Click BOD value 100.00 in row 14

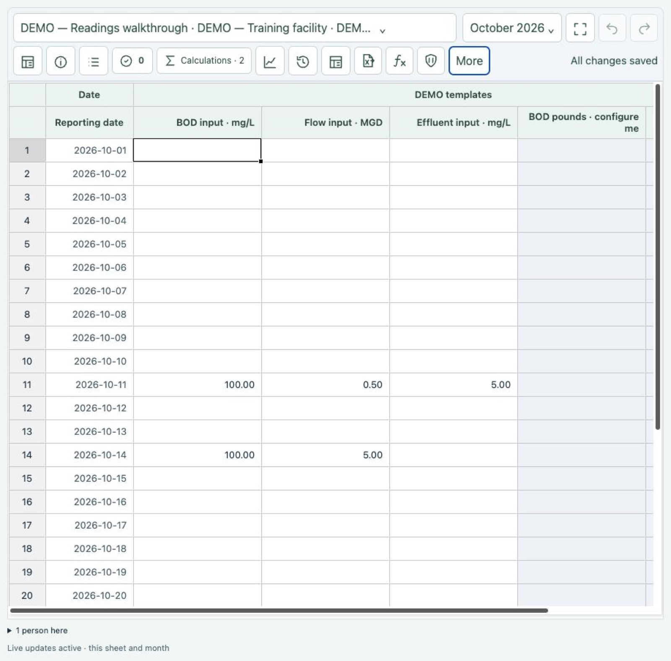198,455
